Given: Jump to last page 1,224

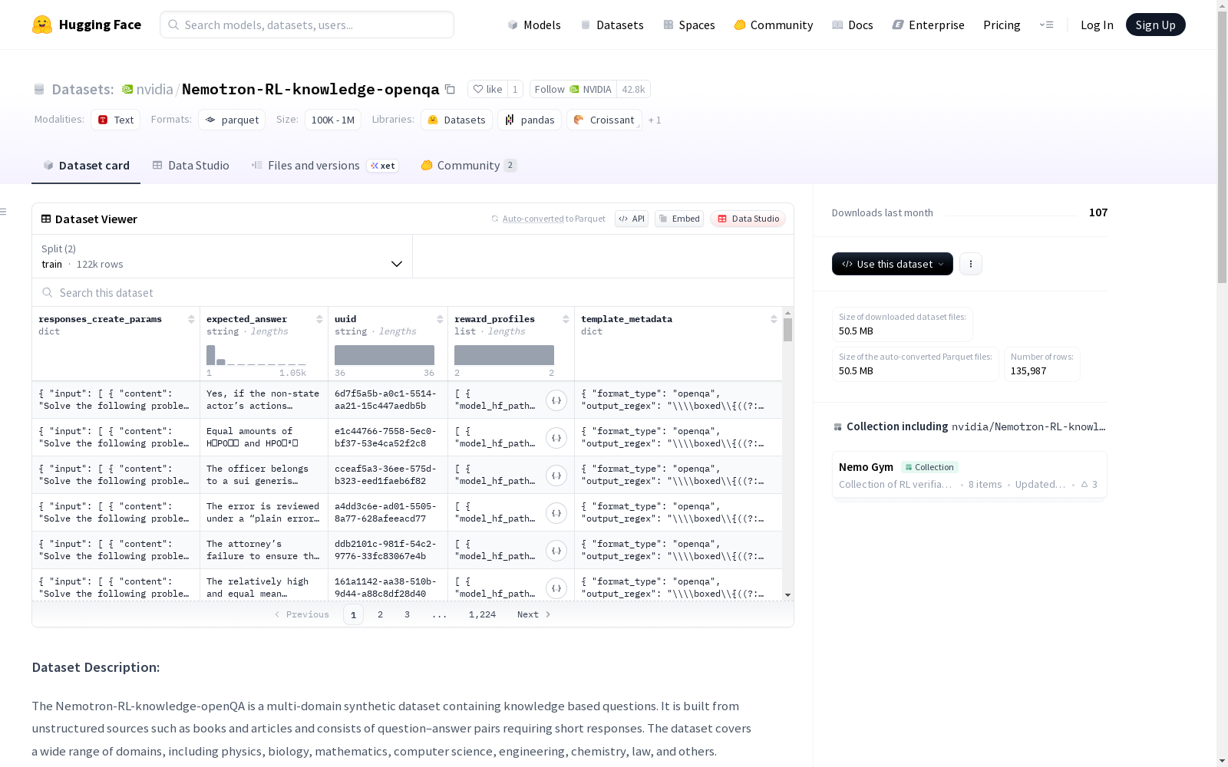Looking at the screenshot, I should pos(482,614).
